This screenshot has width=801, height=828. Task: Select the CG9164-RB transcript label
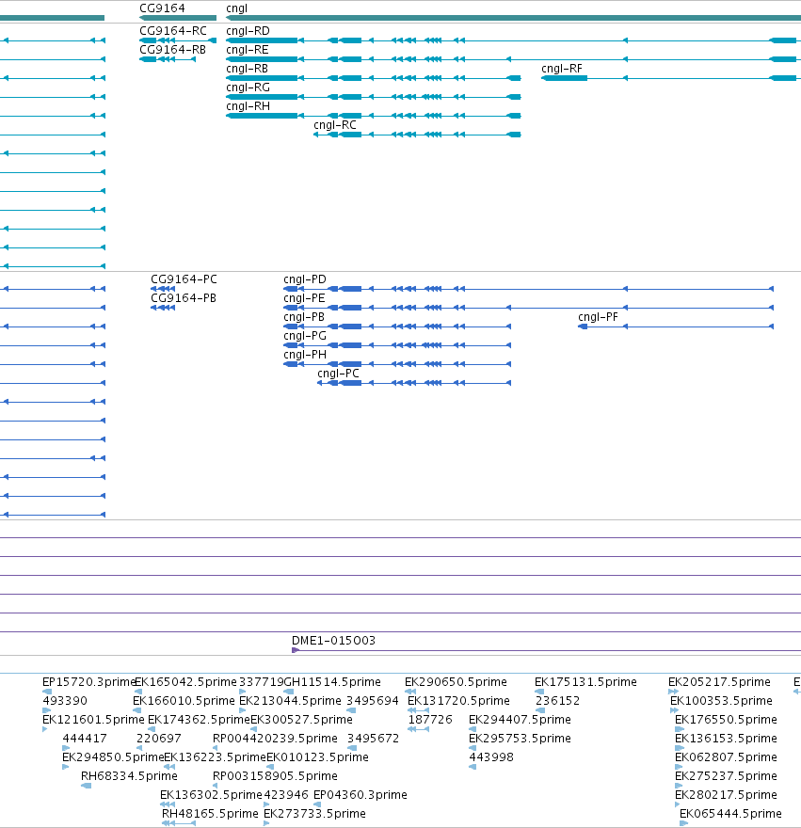(173, 50)
